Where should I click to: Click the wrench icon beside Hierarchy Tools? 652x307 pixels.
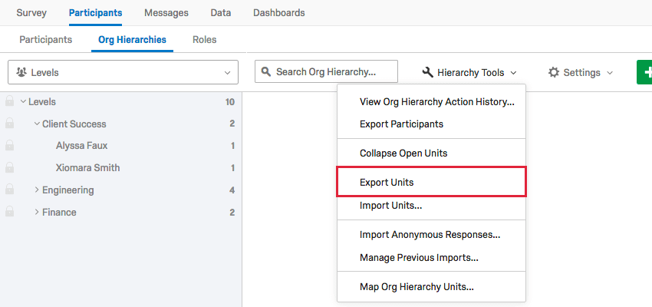coord(428,72)
